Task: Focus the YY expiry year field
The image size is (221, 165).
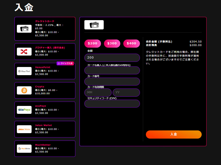Action: click(126, 93)
